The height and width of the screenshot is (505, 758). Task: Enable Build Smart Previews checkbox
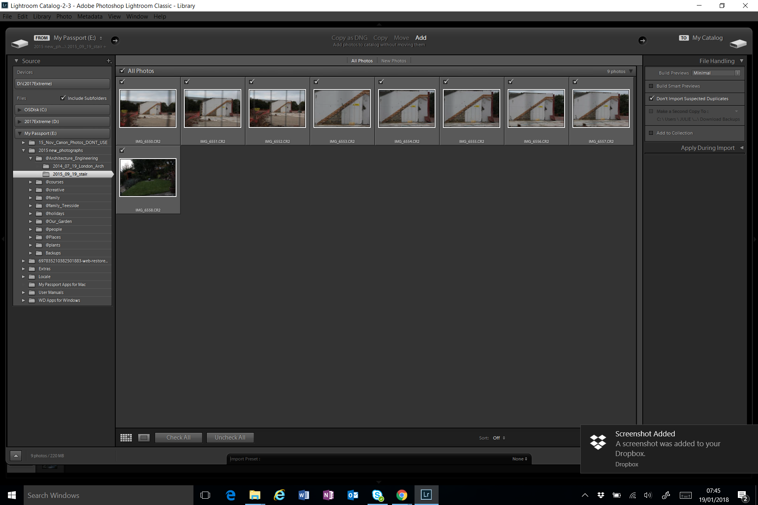coord(651,86)
